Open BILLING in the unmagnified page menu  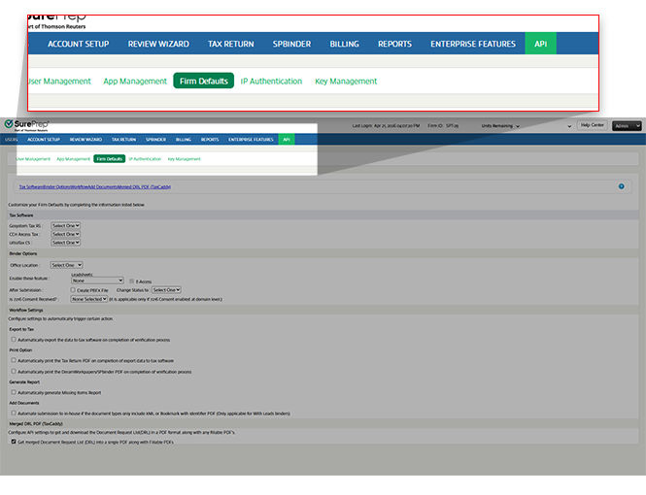[x=184, y=140]
